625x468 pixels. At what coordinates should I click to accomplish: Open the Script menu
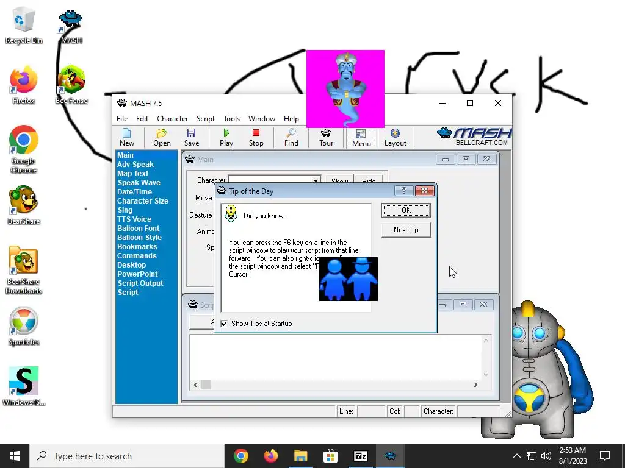click(x=205, y=119)
